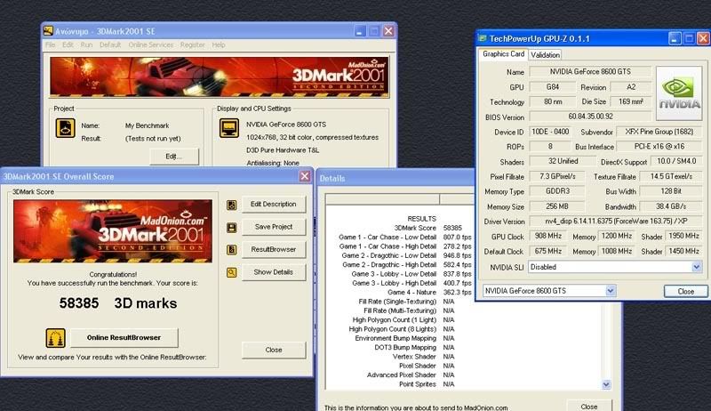Click the Details list scroll down arrow
Screen dimensions: 711x411
(606, 384)
